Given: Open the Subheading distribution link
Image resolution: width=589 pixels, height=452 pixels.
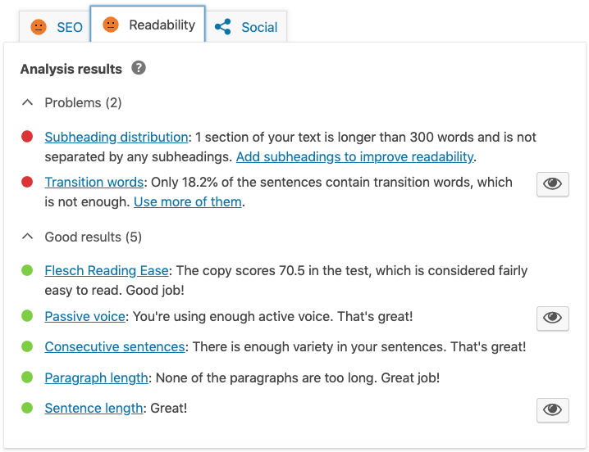Looking at the screenshot, I should pos(116,137).
